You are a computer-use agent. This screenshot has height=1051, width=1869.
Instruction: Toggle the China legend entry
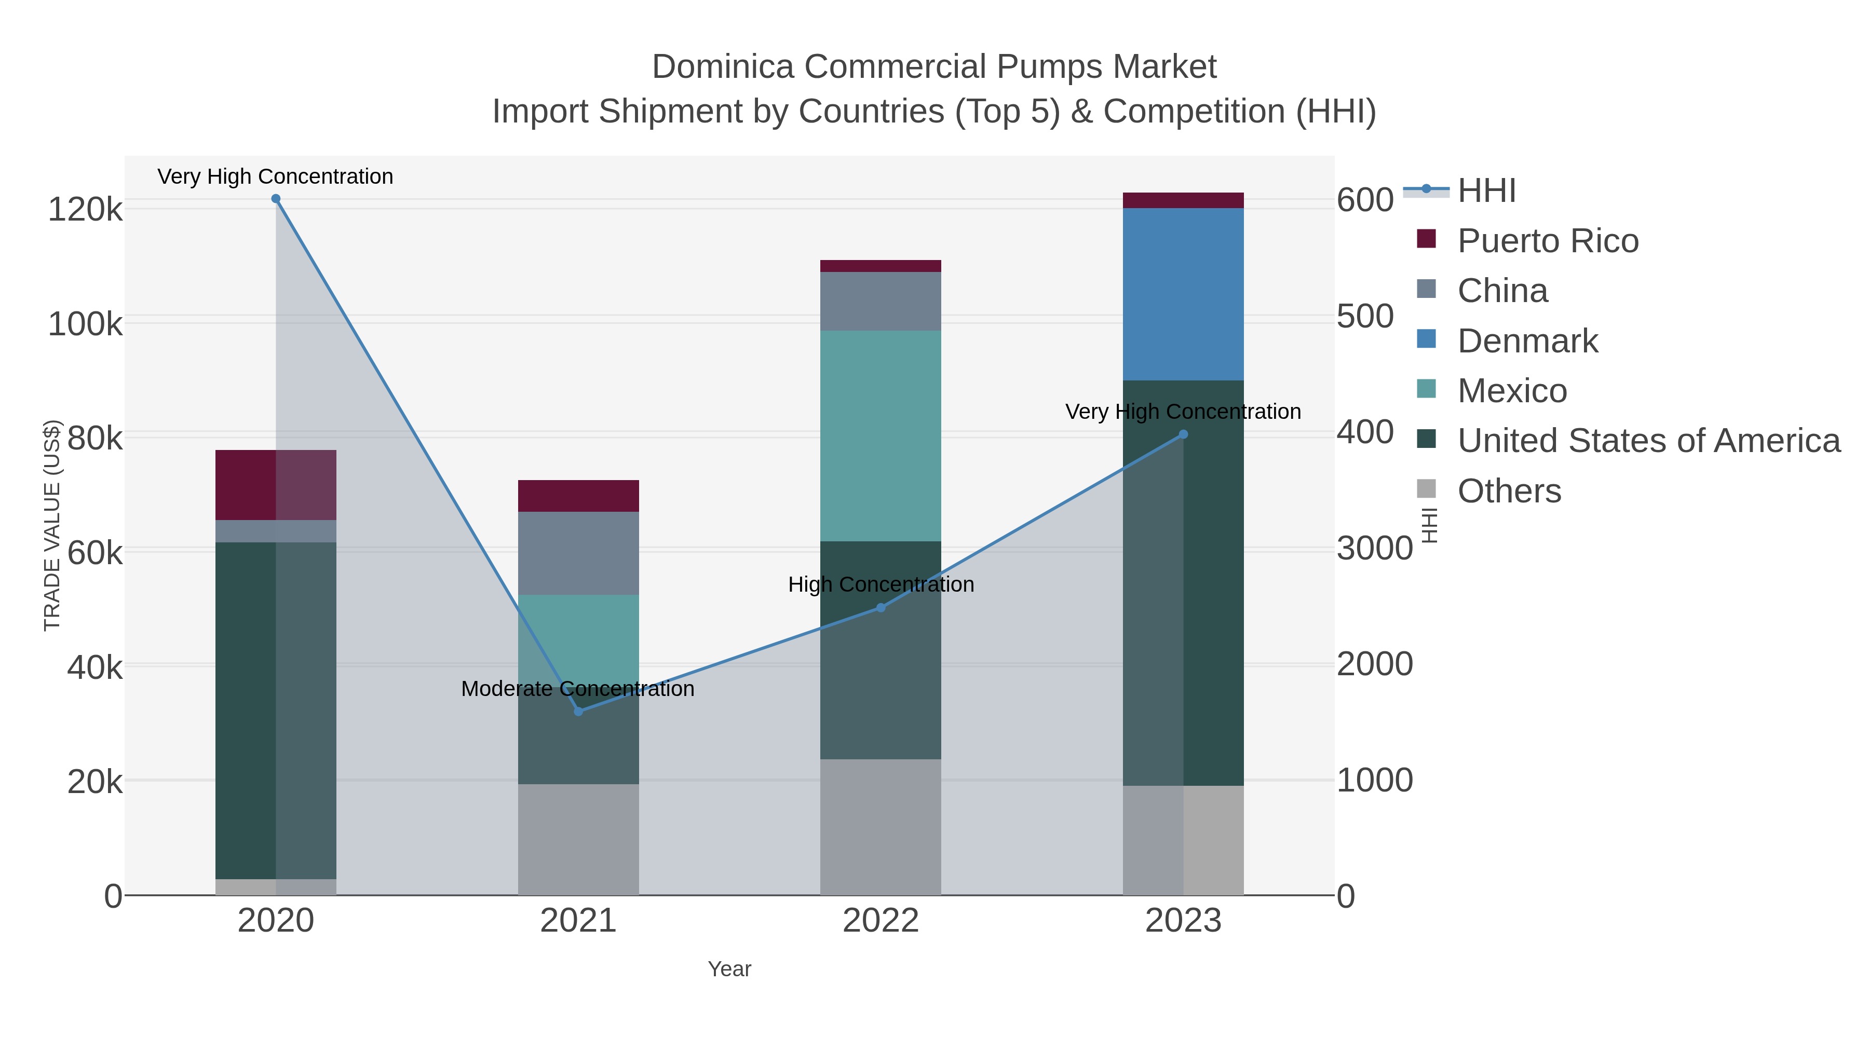pos(1482,291)
